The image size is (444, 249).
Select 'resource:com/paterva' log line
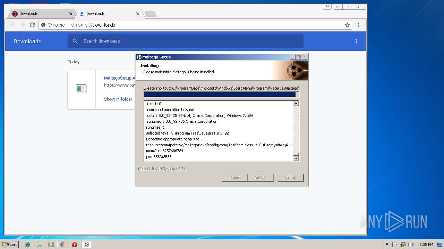click(x=219, y=145)
